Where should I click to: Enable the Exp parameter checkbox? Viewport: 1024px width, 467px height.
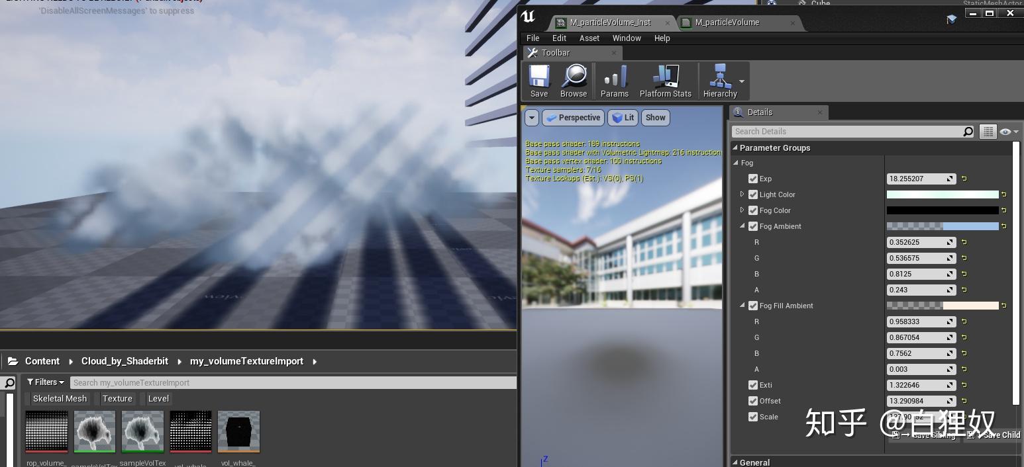click(753, 179)
